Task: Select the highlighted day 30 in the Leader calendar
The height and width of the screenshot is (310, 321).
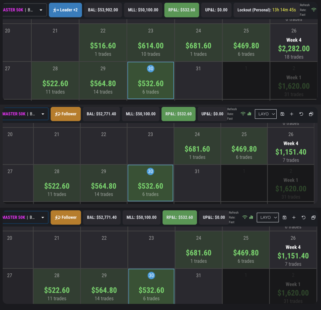Action: click(151, 81)
